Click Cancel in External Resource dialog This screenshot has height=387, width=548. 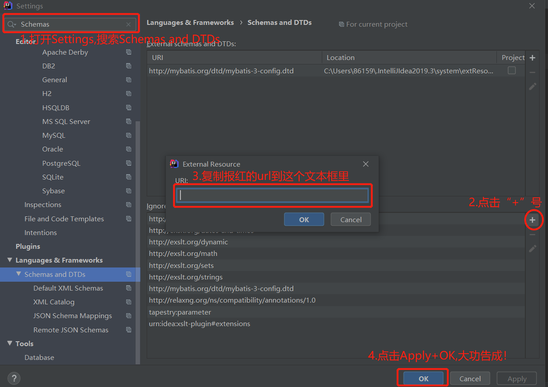(351, 219)
